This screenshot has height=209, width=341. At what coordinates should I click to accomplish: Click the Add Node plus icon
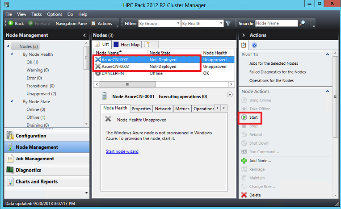[x=244, y=161]
